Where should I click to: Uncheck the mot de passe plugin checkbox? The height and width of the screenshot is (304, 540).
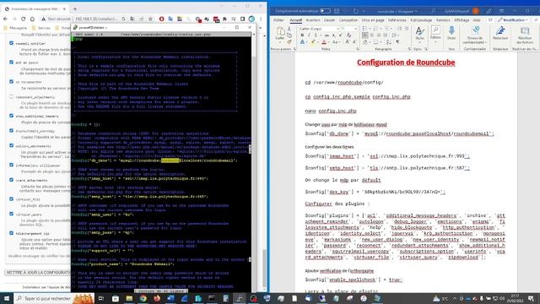coord(11,62)
